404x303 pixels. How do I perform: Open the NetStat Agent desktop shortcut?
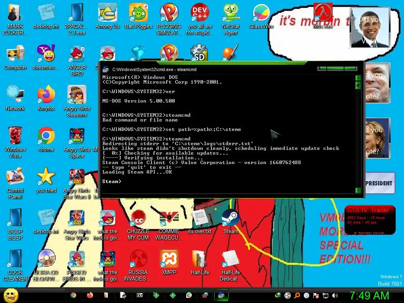click(x=230, y=19)
